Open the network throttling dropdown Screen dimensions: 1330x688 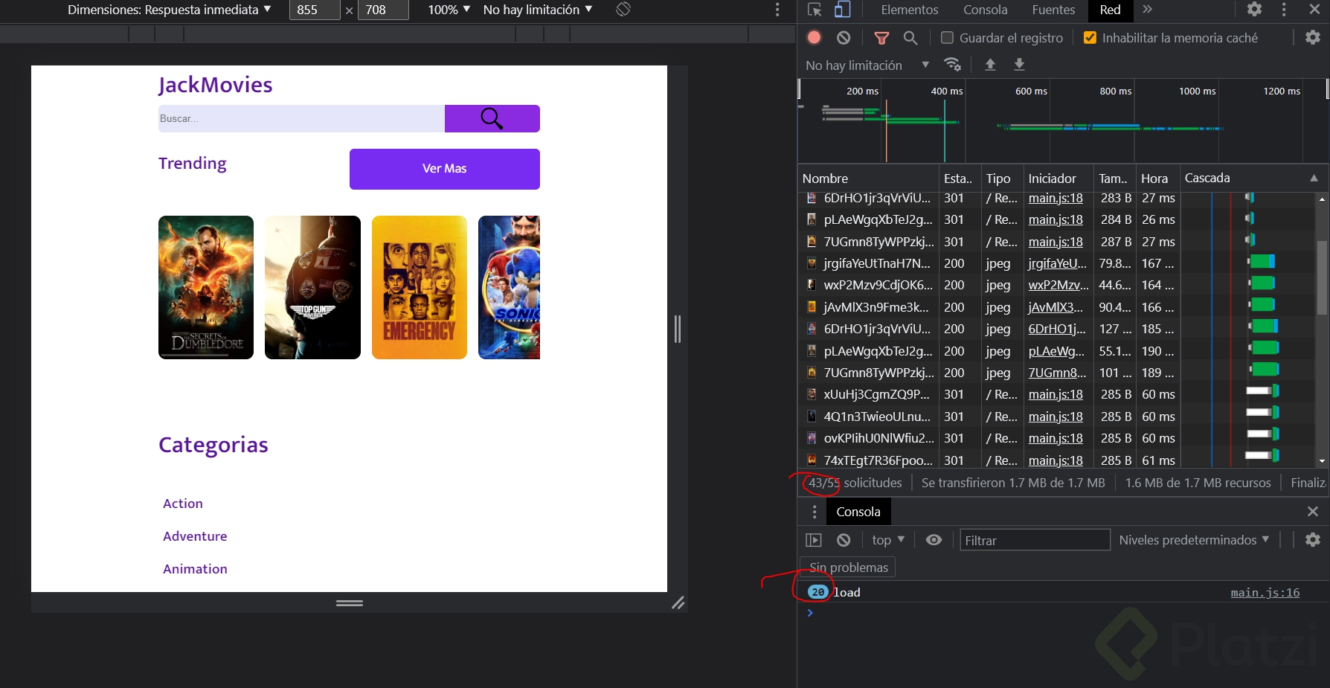click(x=865, y=65)
